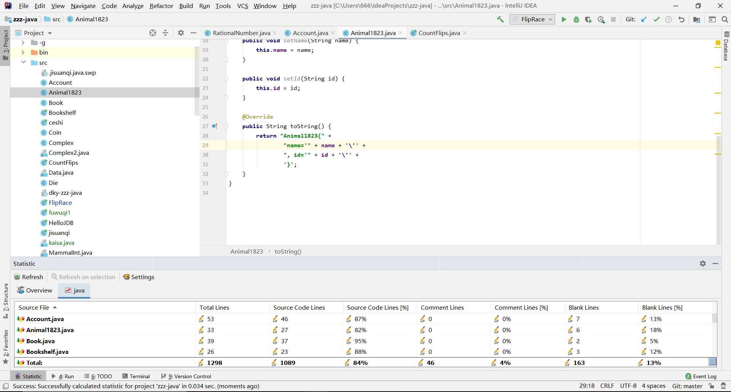Select Bookshelf class in project tree

tap(62, 112)
